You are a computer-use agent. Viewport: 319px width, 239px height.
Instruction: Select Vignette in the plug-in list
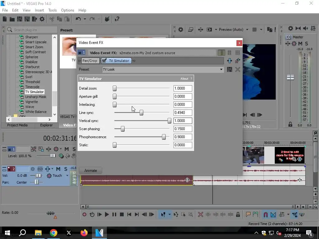pos(31,102)
